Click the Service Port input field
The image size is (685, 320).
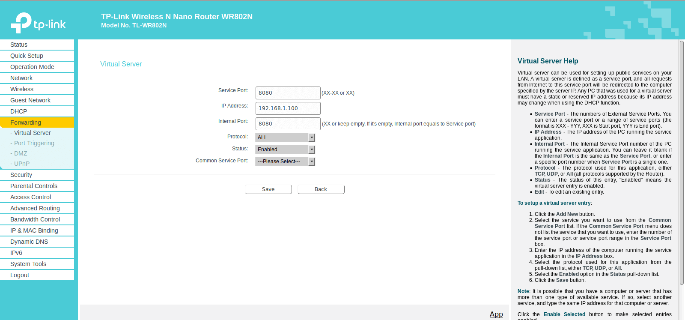pos(288,93)
